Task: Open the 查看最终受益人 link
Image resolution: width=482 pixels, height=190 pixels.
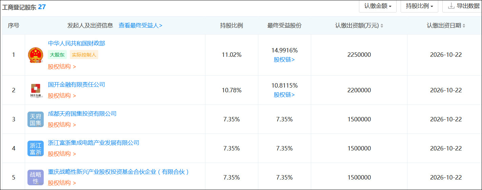Action: pos(140,25)
